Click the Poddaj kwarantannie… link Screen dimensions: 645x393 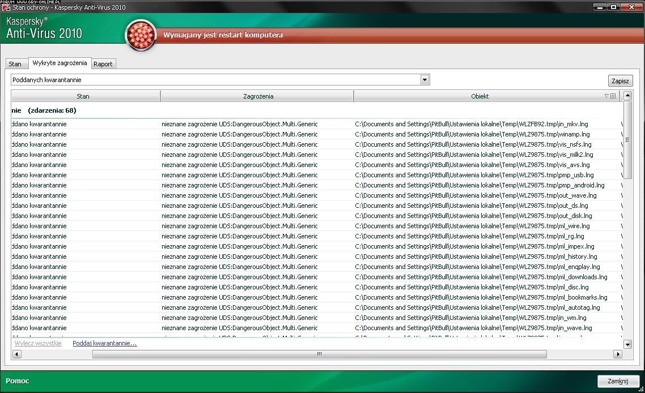point(104,343)
